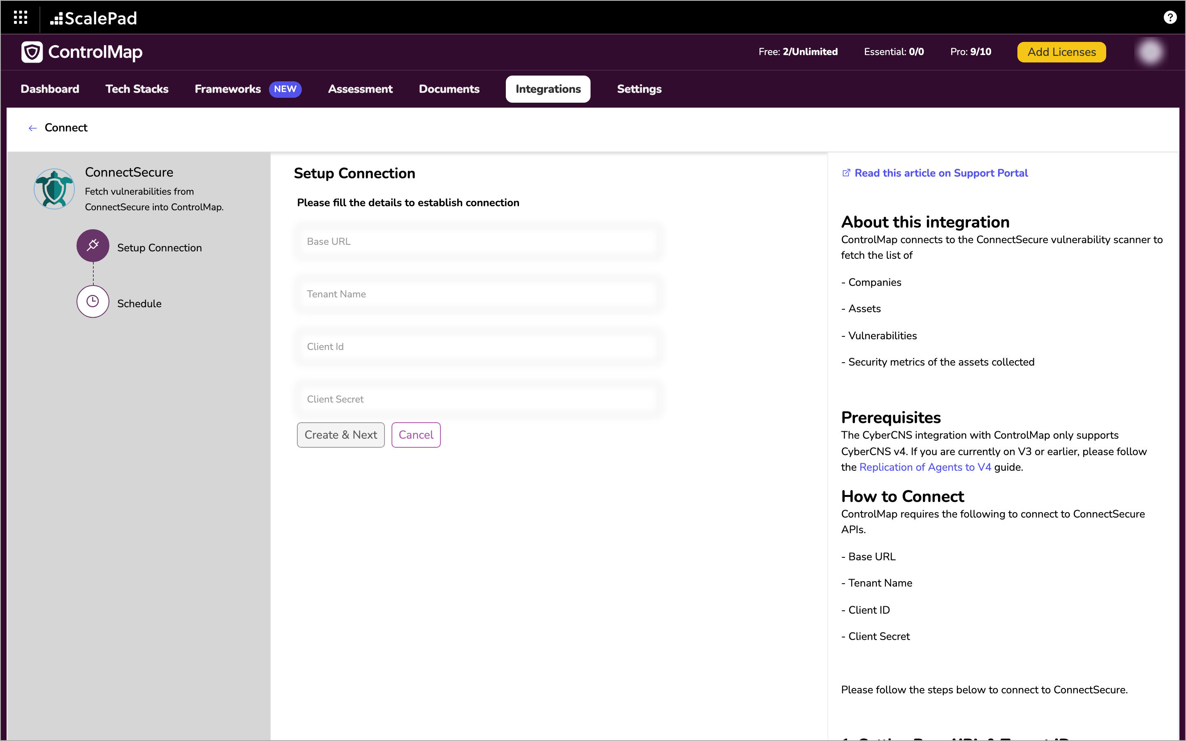
Task: Click the About this integration heading
Action: click(925, 222)
